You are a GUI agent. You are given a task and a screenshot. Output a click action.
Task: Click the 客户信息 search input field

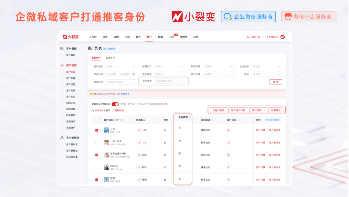click(x=121, y=66)
